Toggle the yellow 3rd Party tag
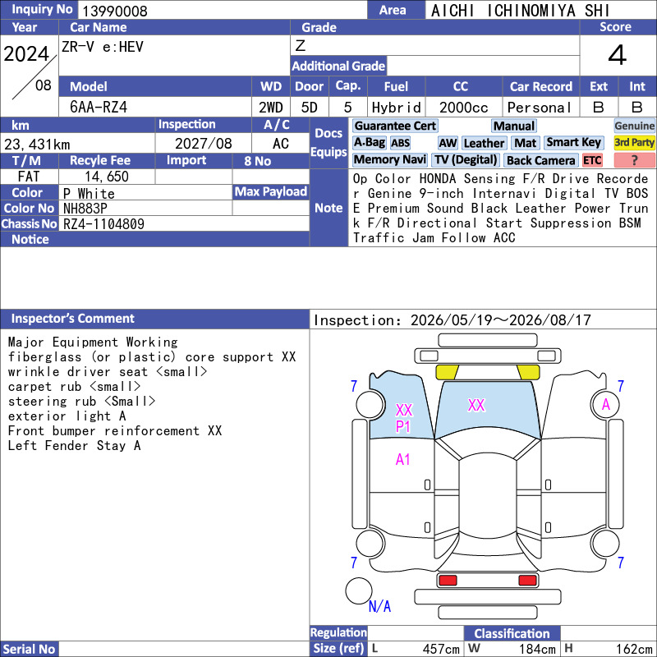657x657 pixels. pyautogui.click(x=634, y=143)
